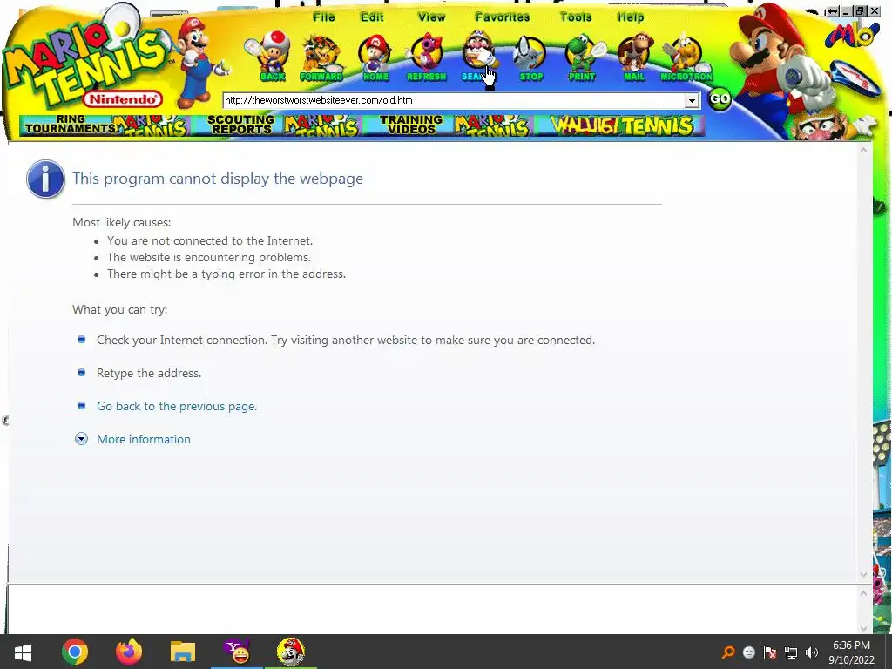Click into the URL address field
This screenshot has width=892, height=669.
[x=453, y=101]
